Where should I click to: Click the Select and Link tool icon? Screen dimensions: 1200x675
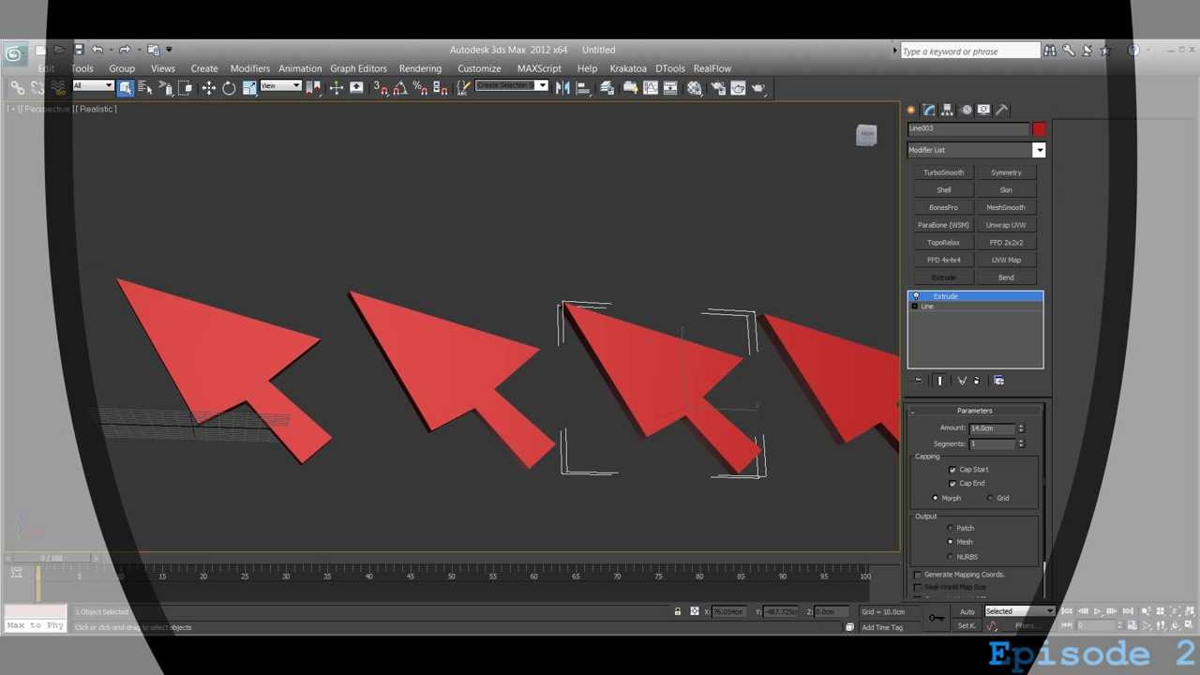(x=17, y=87)
